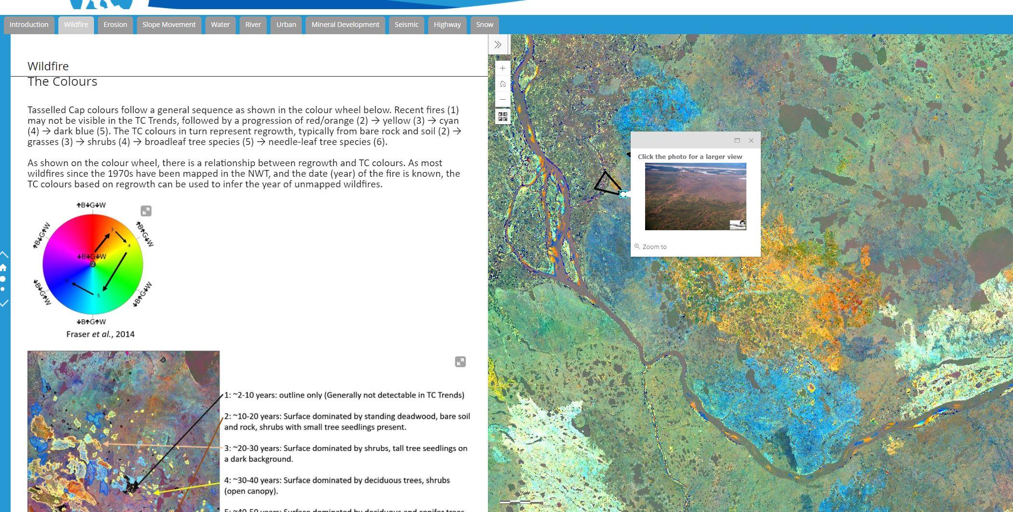Collapse the side panel with double chevron
The image size is (1013, 512).
498,45
